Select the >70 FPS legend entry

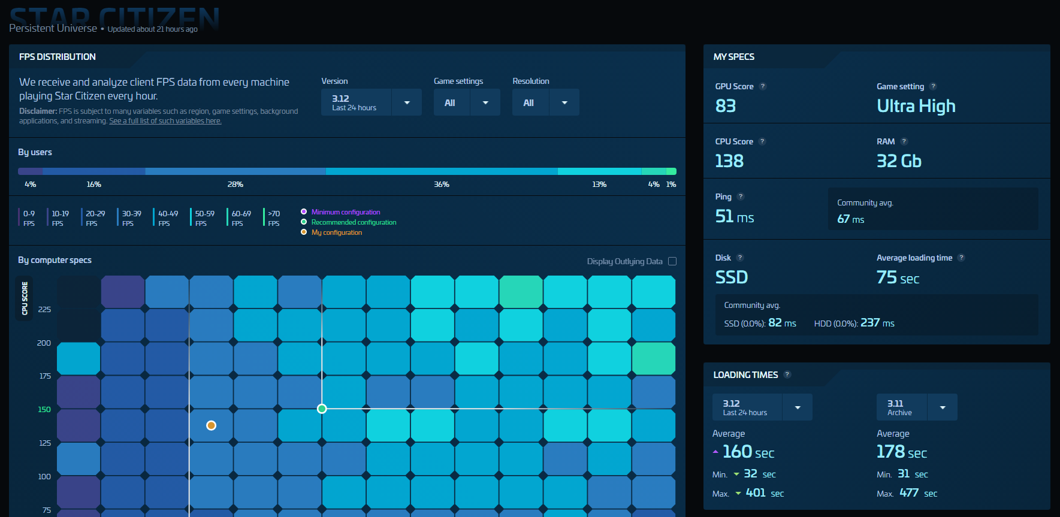(272, 217)
